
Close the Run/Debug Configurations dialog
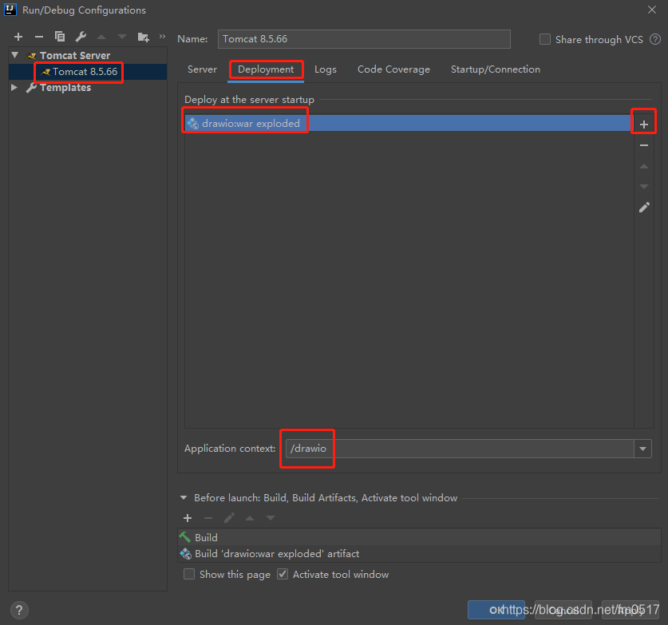click(x=652, y=10)
